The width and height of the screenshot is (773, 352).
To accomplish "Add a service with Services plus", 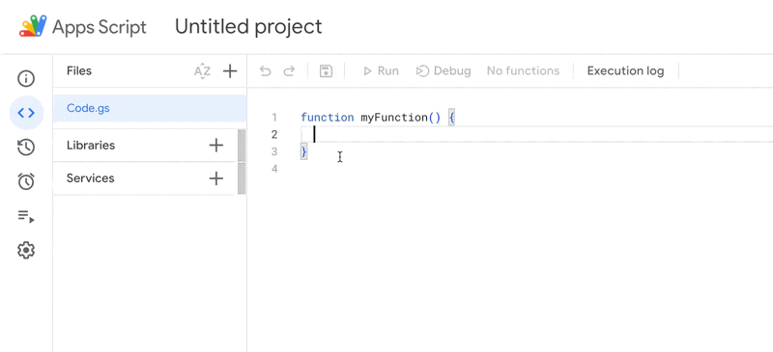I will coord(215,178).
